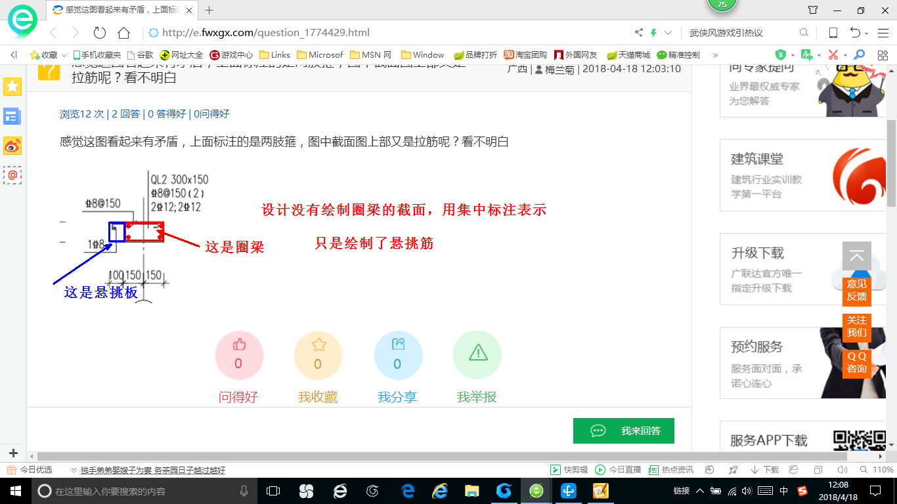Click the red @ mail sidebar icon
This screenshot has height=504, width=897.
(x=12, y=175)
